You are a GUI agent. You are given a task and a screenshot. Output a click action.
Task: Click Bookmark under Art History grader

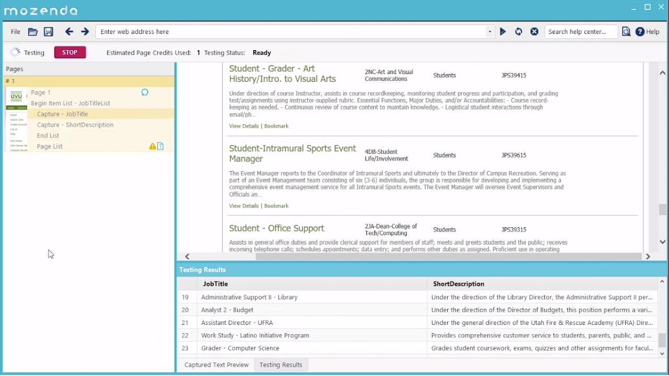[276, 126]
